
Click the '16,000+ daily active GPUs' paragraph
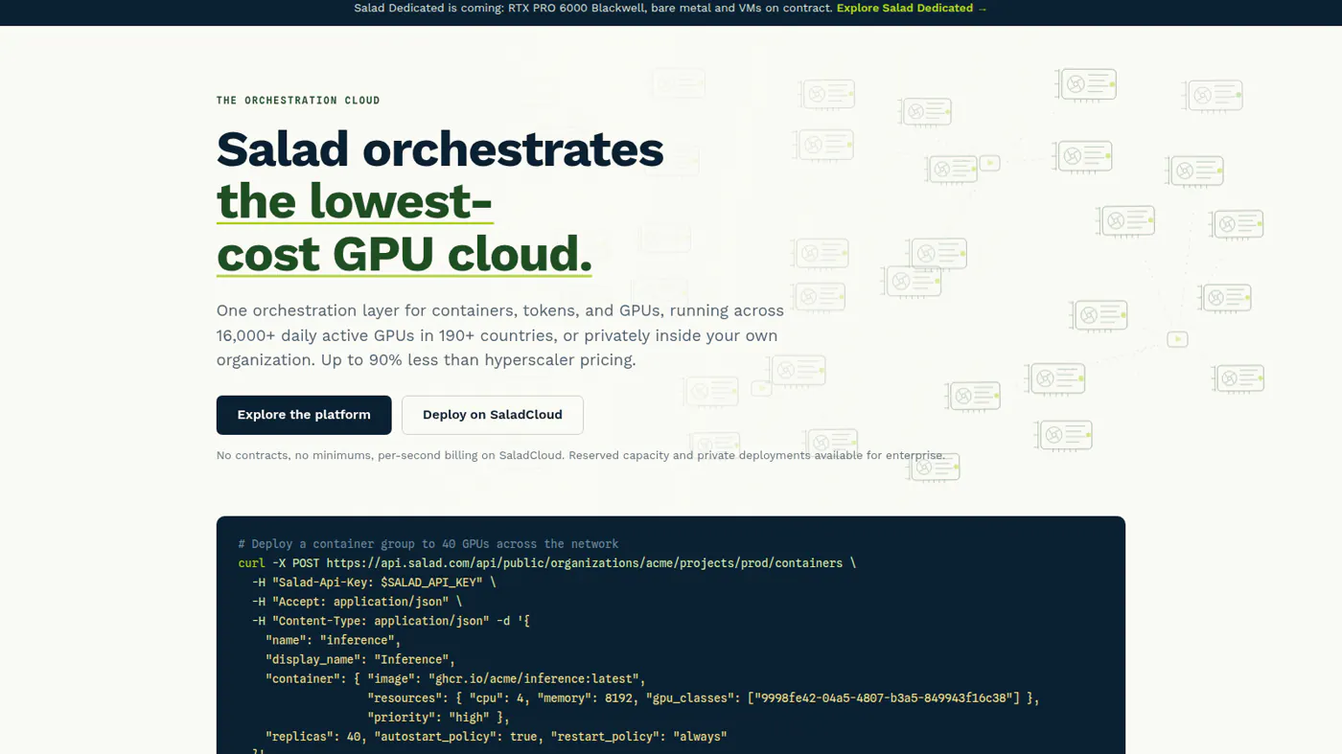[500, 335]
